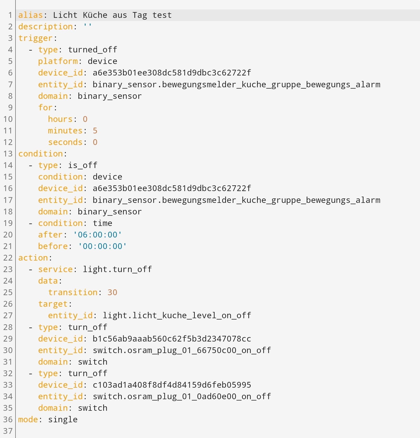Click line number 1 in the gutter

click(x=10, y=15)
